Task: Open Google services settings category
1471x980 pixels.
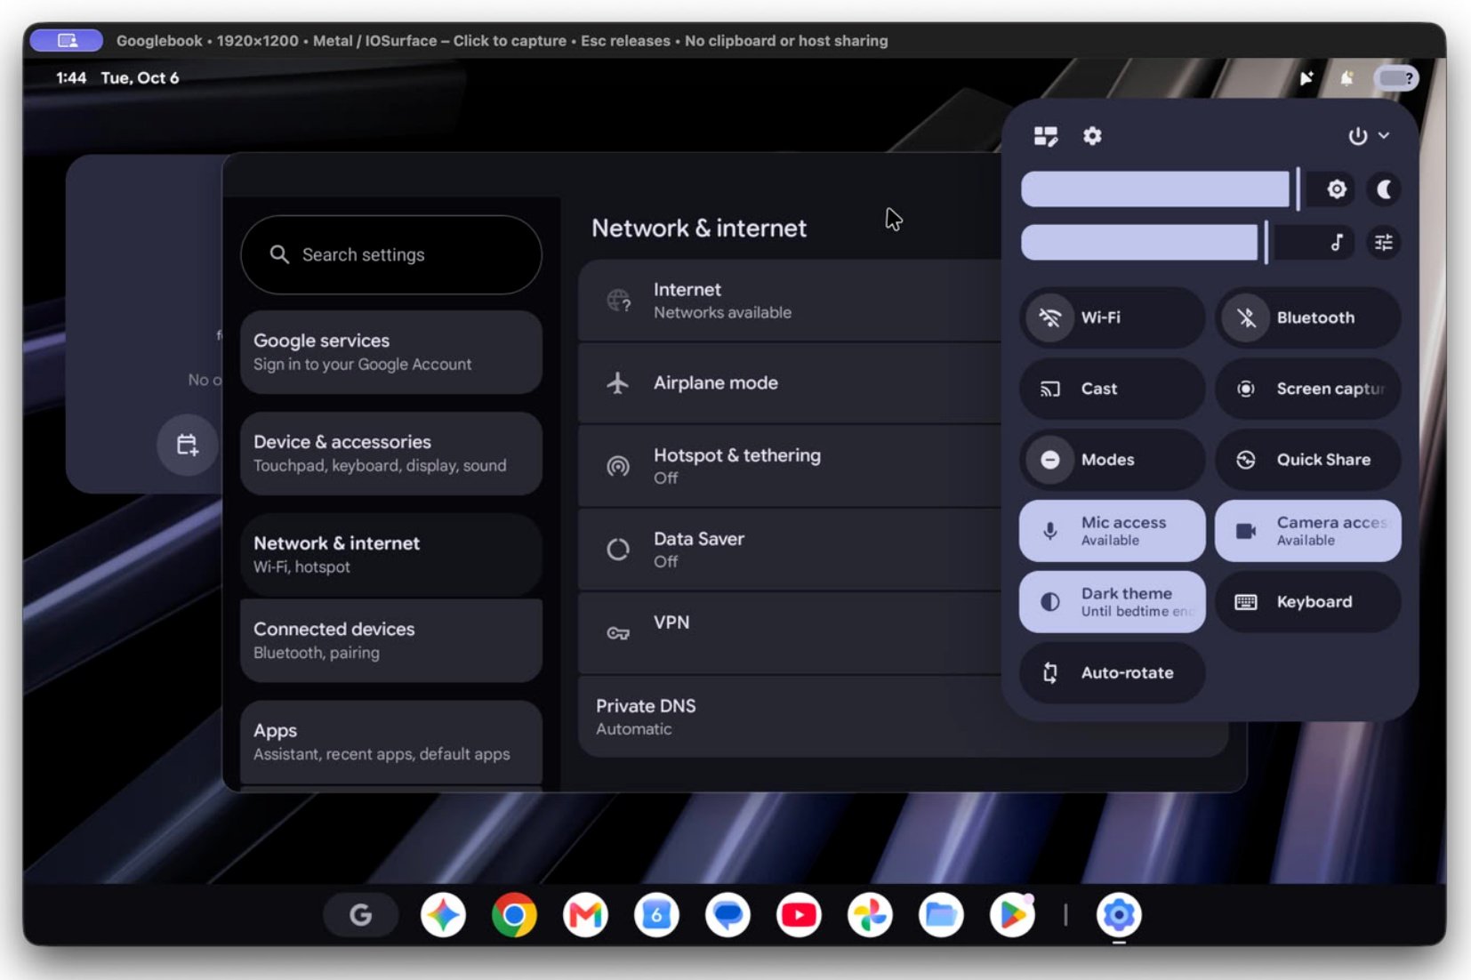Action: (x=391, y=352)
